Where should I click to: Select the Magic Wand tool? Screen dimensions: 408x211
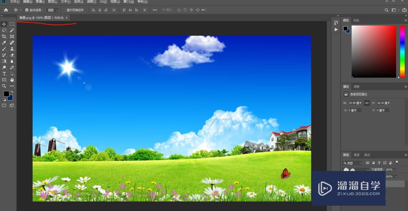[12, 31]
